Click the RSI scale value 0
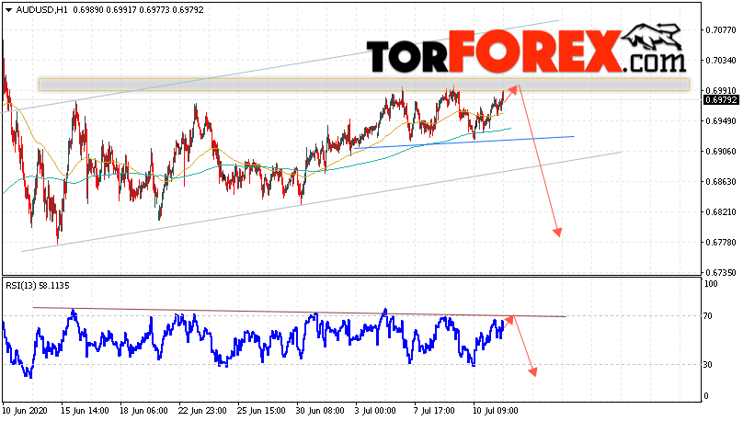 [x=706, y=396]
